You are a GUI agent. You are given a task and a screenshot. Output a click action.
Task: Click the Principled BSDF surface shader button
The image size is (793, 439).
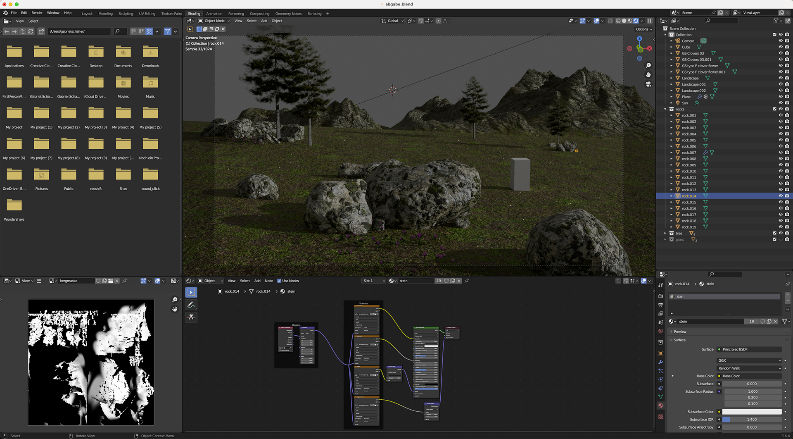point(749,349)
